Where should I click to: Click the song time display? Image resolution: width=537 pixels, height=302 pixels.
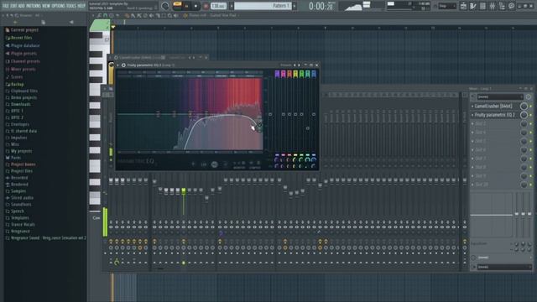(321, 6)
